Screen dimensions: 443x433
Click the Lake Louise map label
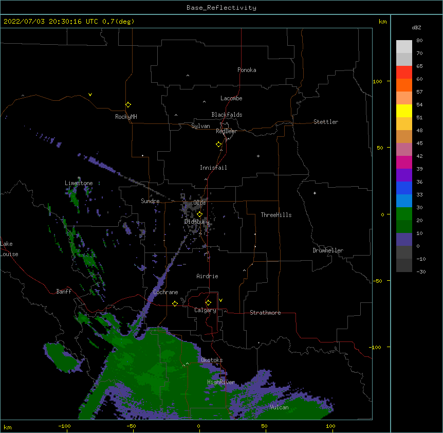(9, 249)
